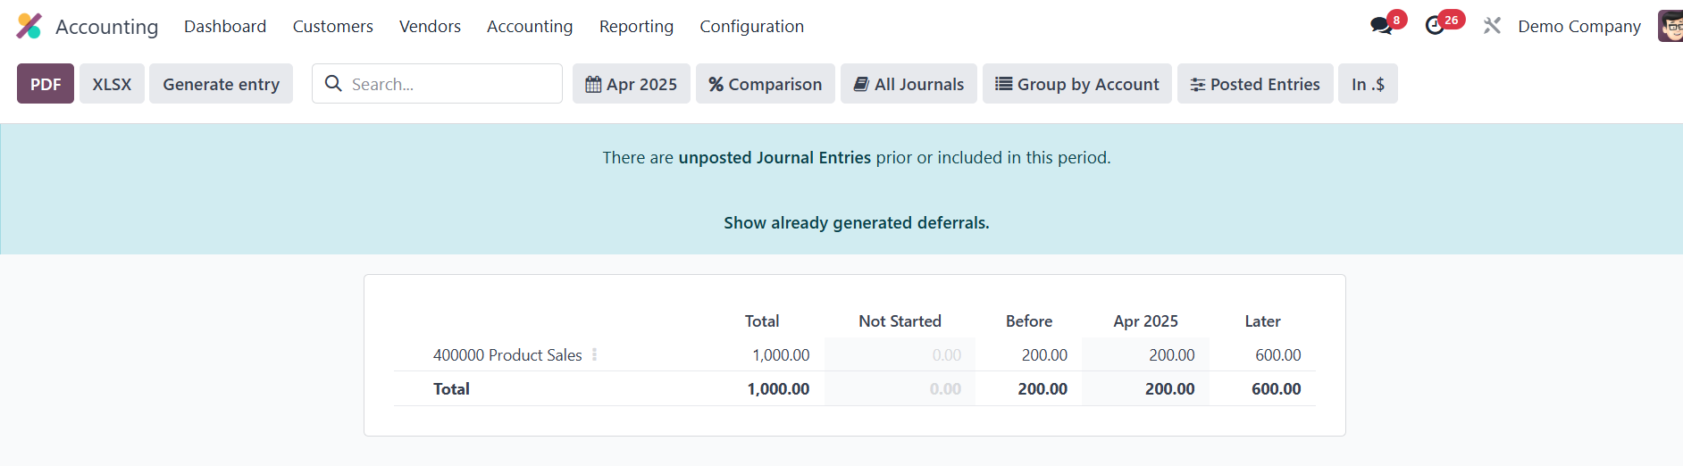Click the search magnifier icon
The image size is (1683, 466).
(333, 84)
